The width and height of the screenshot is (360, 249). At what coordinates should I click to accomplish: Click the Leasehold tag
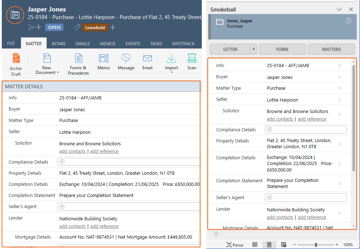tap(95, 28)
